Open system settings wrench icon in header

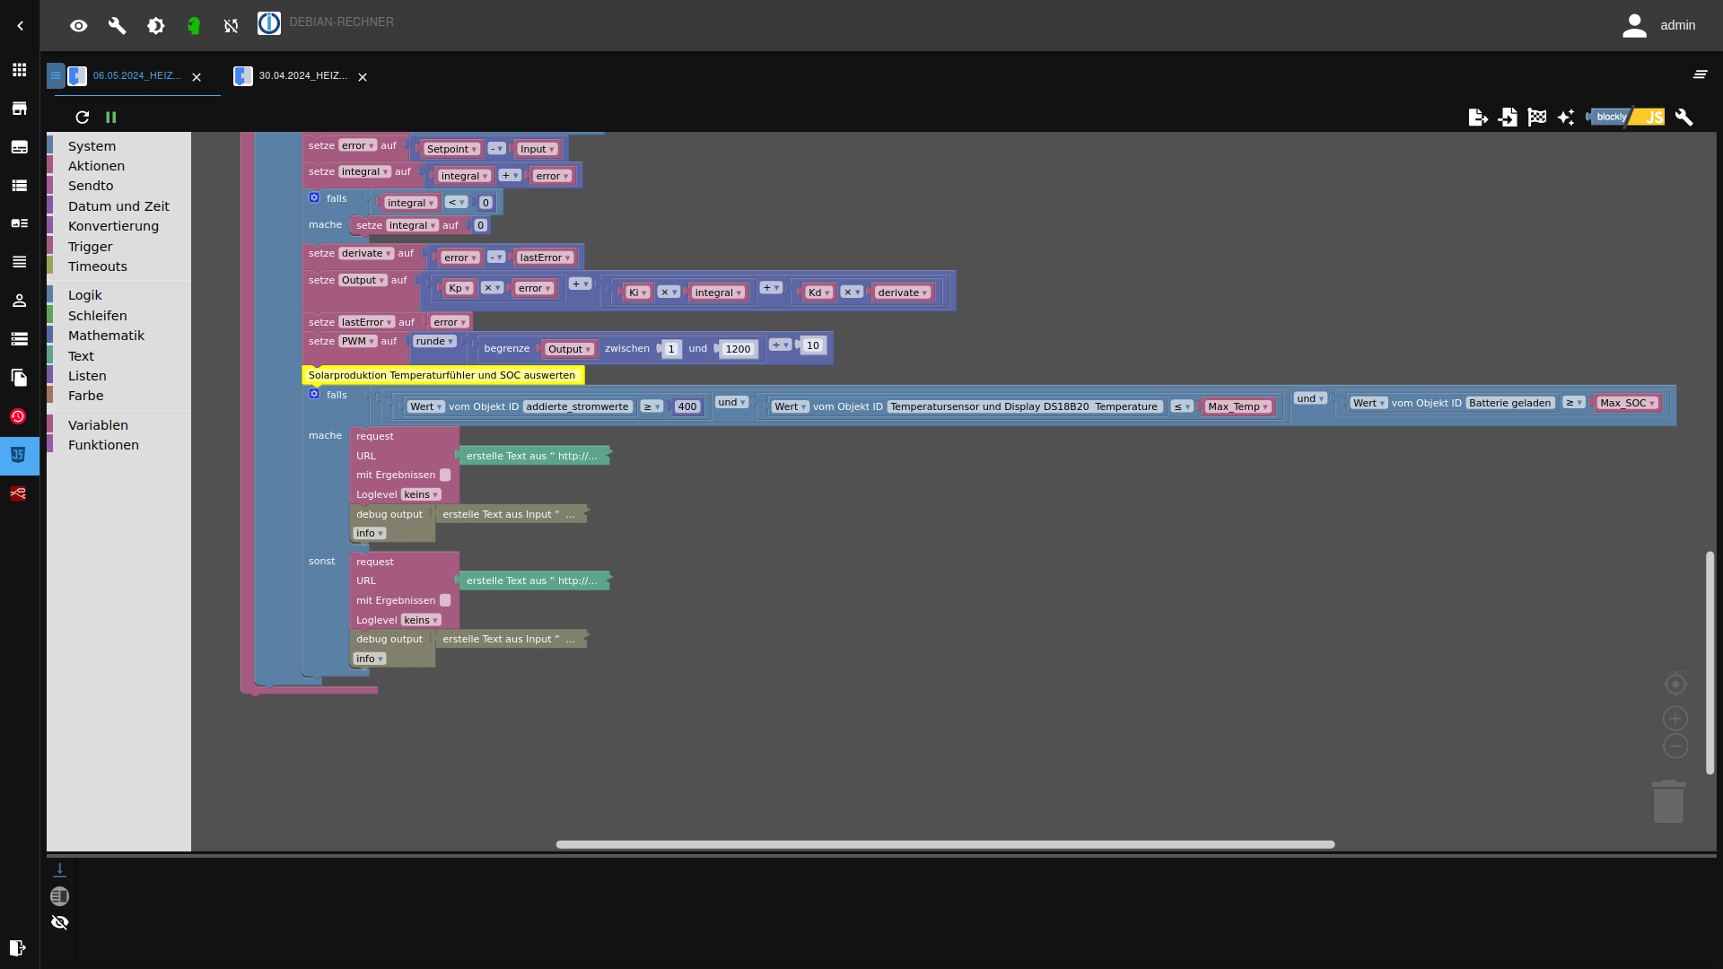(117, 26)
